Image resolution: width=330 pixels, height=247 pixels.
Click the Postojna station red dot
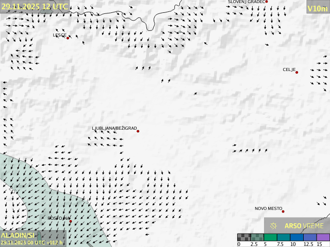coord(71,221)
